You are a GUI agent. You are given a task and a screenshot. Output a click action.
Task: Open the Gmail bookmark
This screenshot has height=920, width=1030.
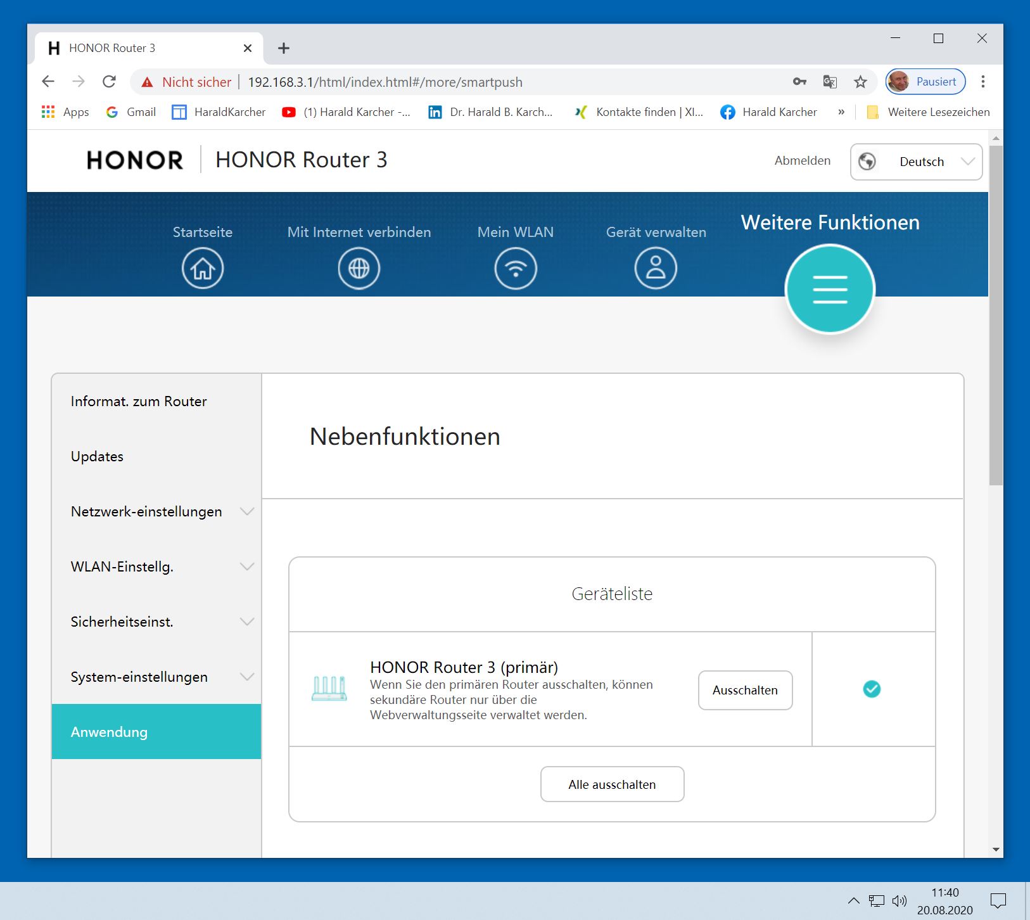tap(131, 112)
